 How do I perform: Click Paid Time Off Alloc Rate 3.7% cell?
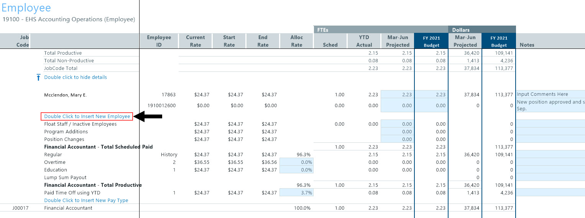pyautogui.click(x=296, y=193)
